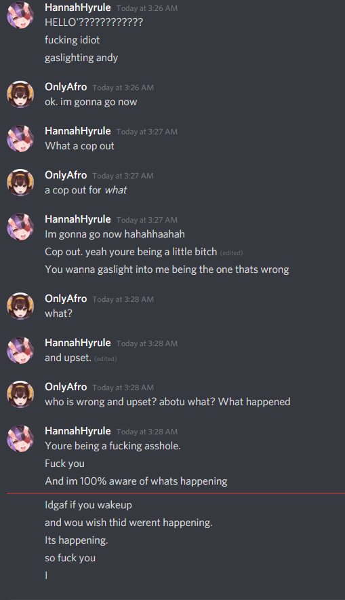Open HannahHyrule's avatar beside 'Youre being a fucking asshole.'
Image resolution: width=345 pixels, height=600 pixels.
click(20, 438)
